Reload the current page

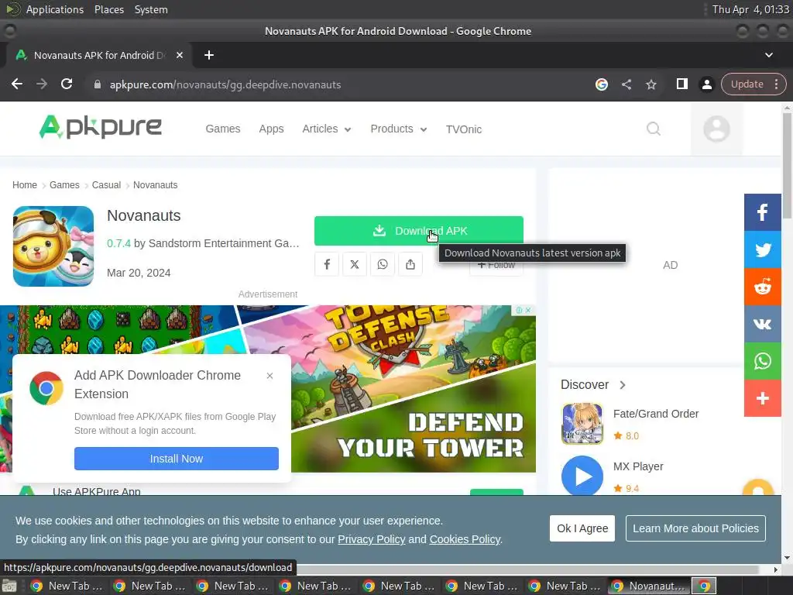[67, 84]
